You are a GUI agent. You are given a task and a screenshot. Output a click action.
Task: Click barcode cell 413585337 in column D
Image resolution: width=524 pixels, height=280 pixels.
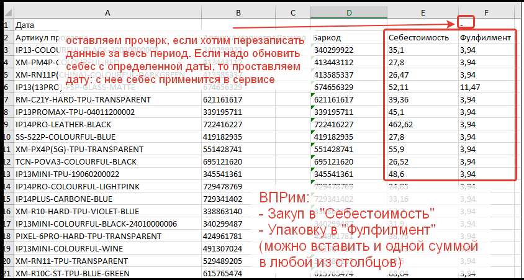click(x=349, y=75)
